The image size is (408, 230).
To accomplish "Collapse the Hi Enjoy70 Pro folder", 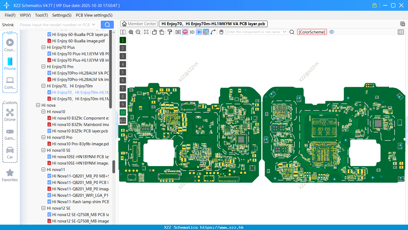I will click(43, 66).
